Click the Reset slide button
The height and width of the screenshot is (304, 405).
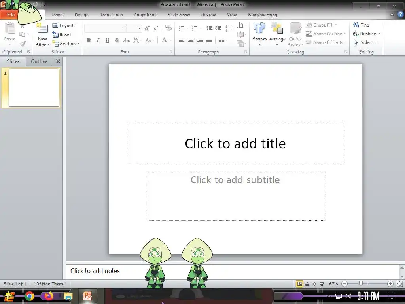click(62, 34)
